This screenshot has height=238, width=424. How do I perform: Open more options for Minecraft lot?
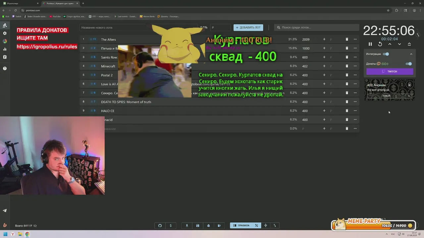point(355,66)
